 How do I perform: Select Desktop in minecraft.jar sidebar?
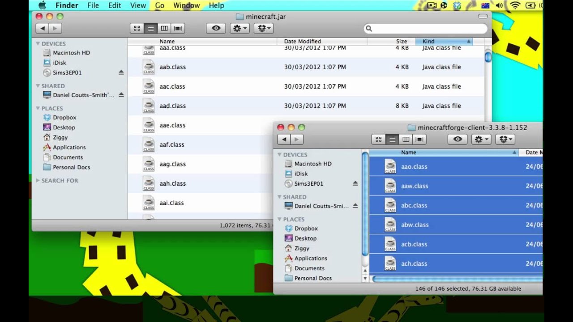(59, 127)
